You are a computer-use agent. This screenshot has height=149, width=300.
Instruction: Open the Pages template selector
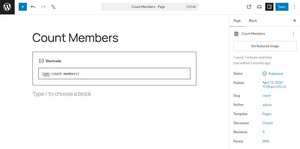pos(267,114)
